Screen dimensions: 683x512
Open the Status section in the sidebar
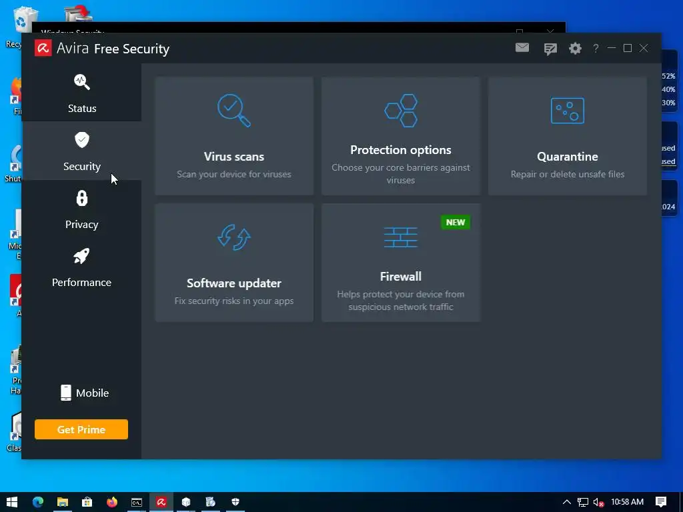pyautogui.click(x=81, y=93)
